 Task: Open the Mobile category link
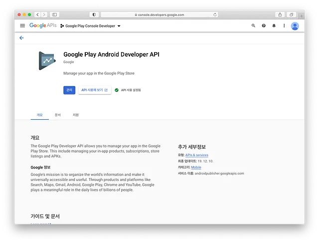[x=196, y=167]
